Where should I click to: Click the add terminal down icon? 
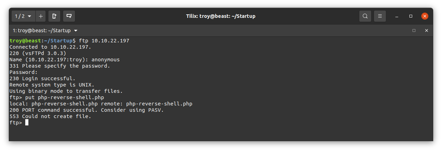coord(69,16)
